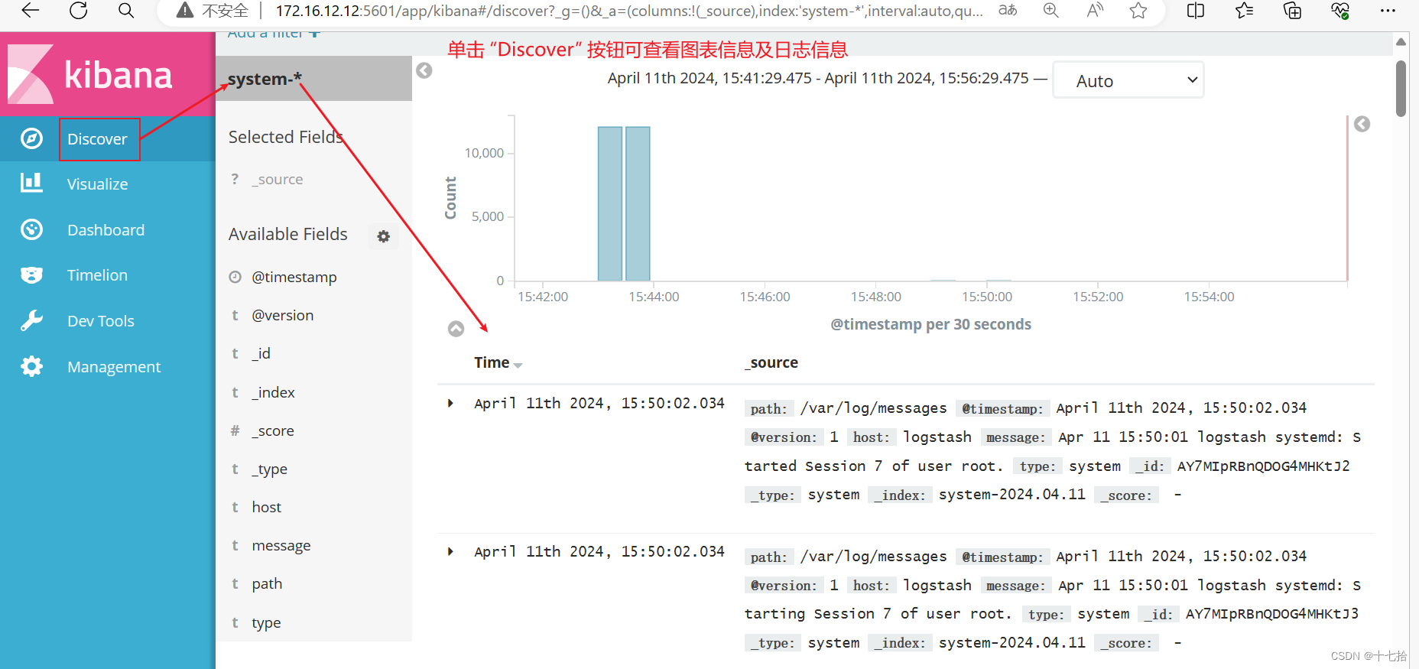
Task: Click the host available field
Action: [x=267, y=507]
